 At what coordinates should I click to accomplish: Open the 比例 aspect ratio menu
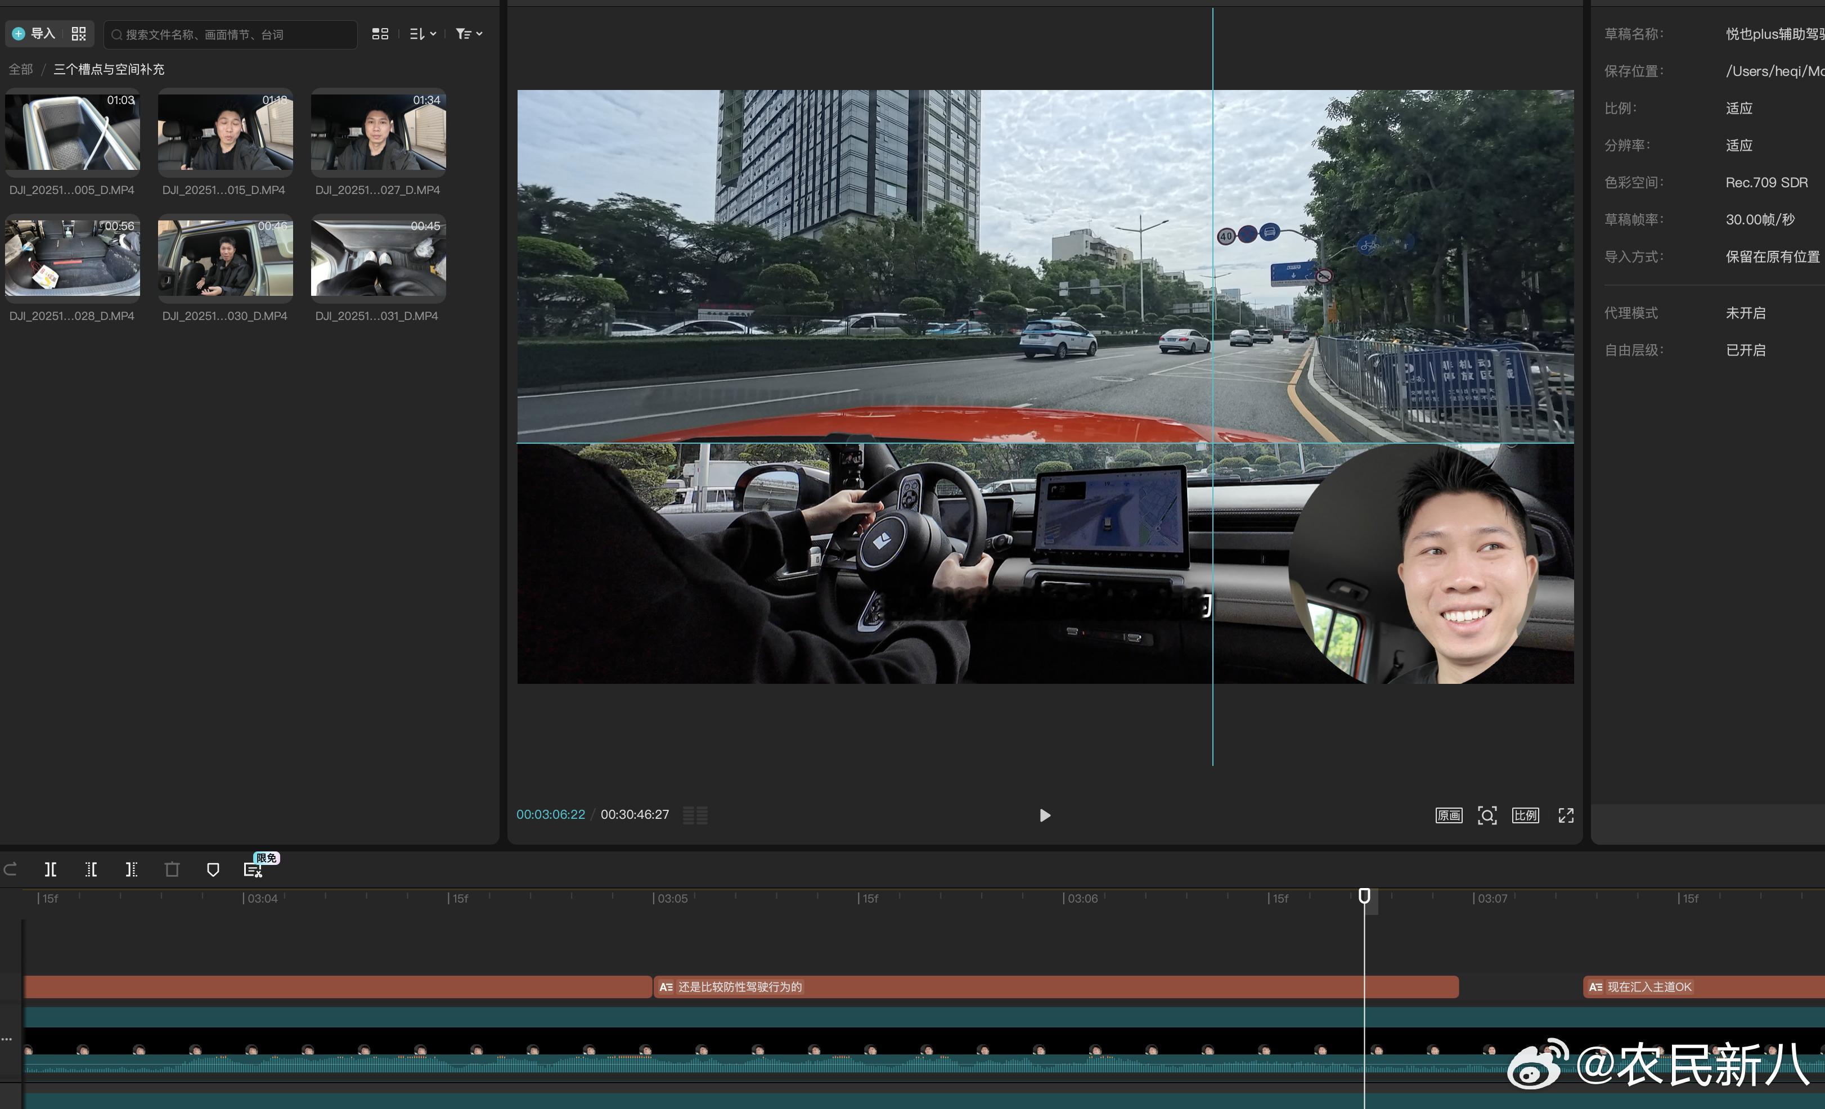[x=1525, y=815]
